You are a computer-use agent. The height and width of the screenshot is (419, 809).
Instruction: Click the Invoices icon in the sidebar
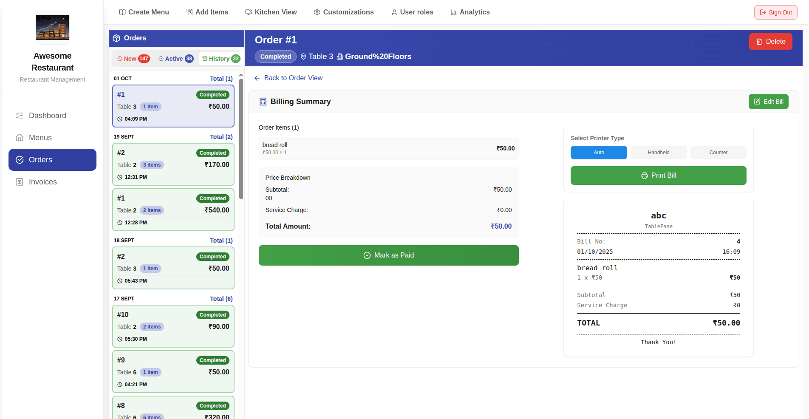click(20, 182)
